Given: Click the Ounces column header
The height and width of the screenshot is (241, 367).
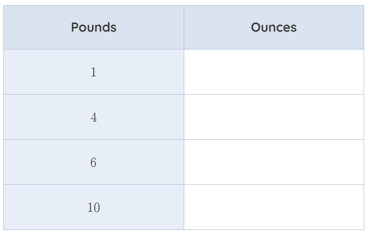Looking at the screenshot, I should (x=274, y=27).
